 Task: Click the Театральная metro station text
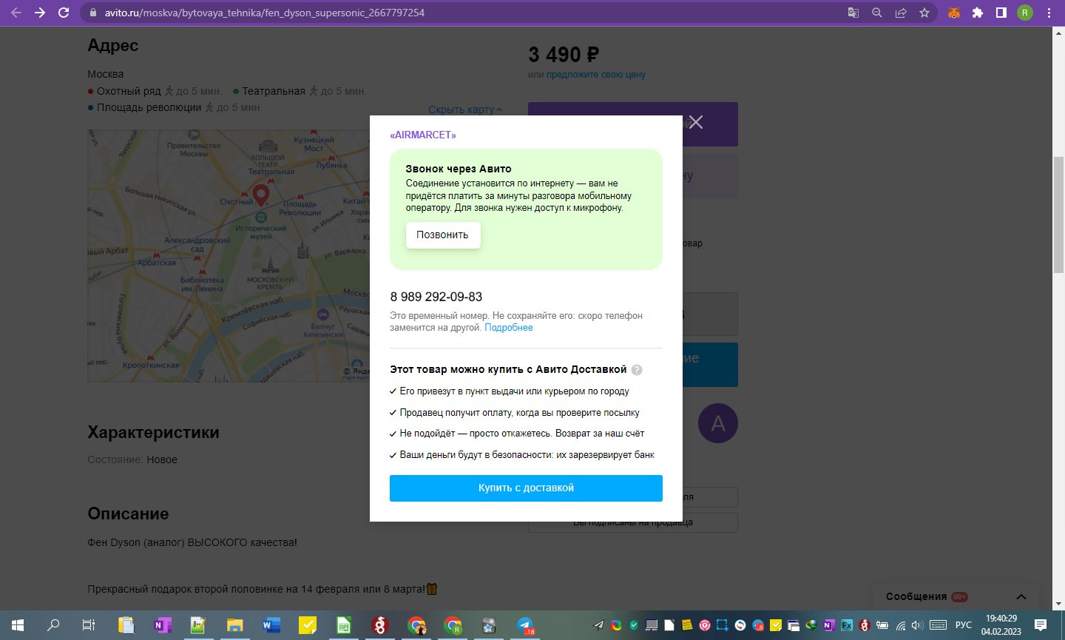coord(274,91)
